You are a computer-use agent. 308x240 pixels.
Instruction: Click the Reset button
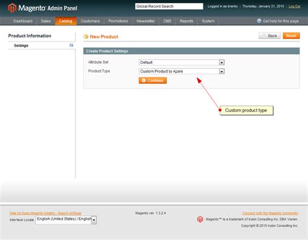click(291, 36)
